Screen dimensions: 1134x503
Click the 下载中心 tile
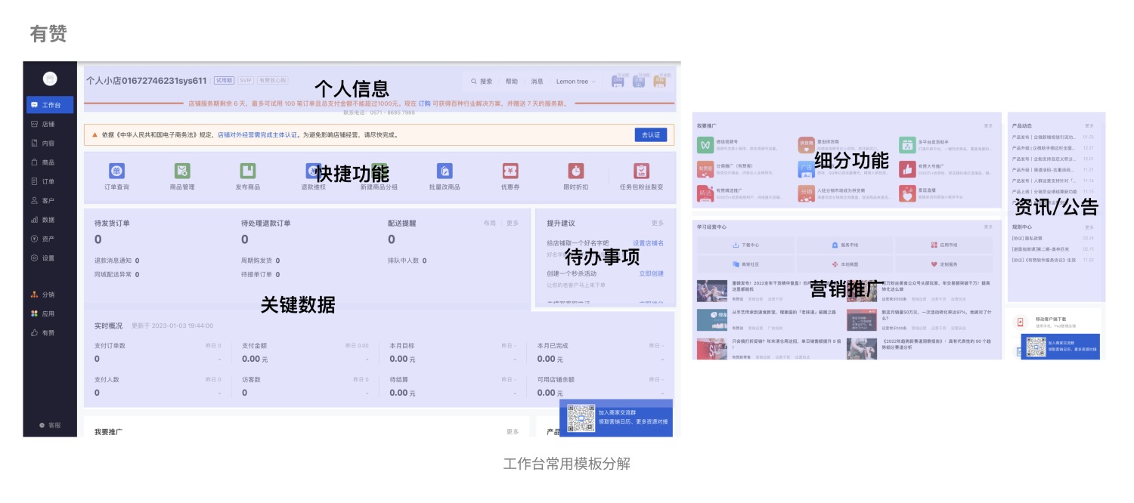pyautogui.click(x=745, y=245)
